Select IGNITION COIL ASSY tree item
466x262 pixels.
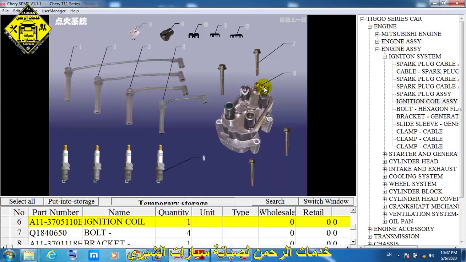427,102
